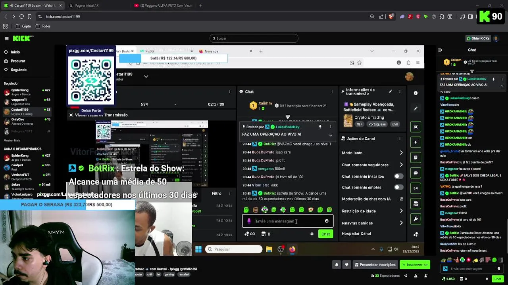
Task: Open Procurar in the sidebar
Action: pyautogui.click(x=18, y=61)
